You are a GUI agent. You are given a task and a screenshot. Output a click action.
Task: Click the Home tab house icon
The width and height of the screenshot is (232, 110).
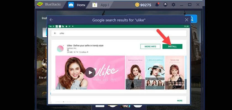71,5
